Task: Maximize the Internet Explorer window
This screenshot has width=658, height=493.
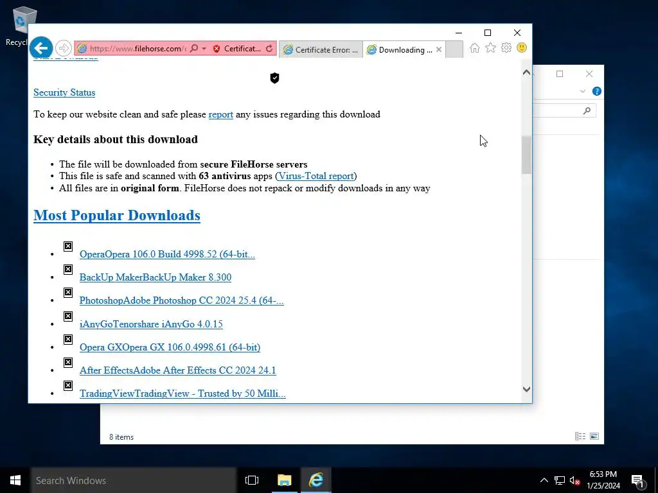Action: 488,33
